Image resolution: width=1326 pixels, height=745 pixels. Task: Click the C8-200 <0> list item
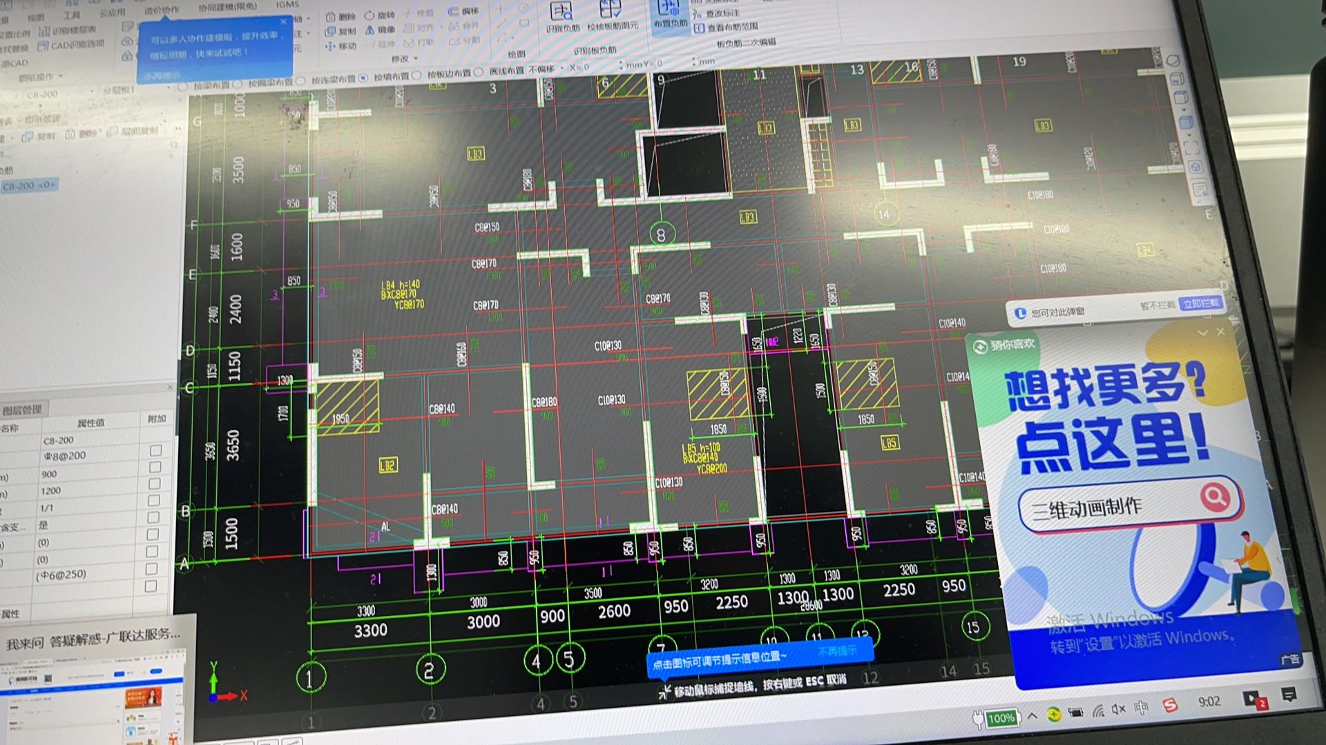click(x=29, y=186)
